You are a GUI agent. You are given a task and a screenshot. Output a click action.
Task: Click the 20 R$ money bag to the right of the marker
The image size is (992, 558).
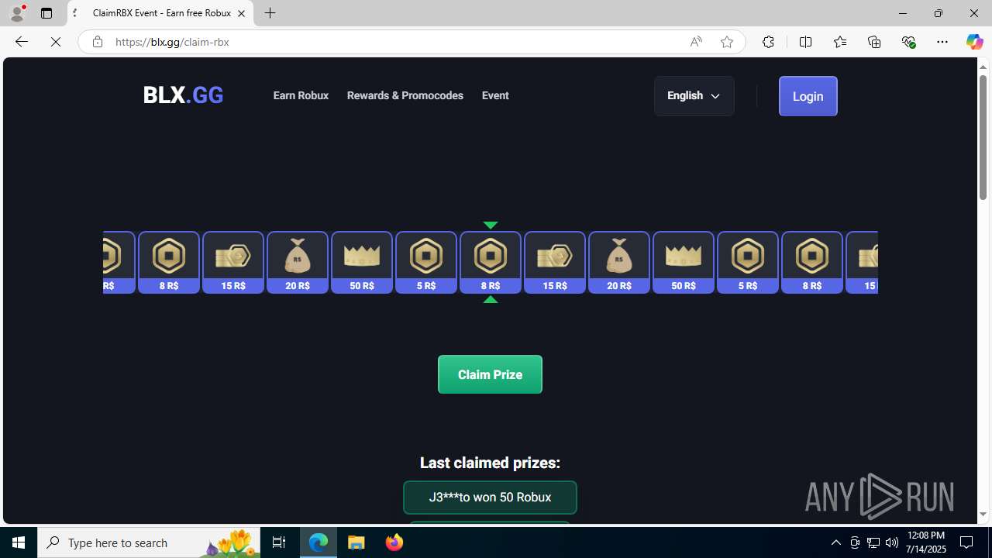pos(619,263)
